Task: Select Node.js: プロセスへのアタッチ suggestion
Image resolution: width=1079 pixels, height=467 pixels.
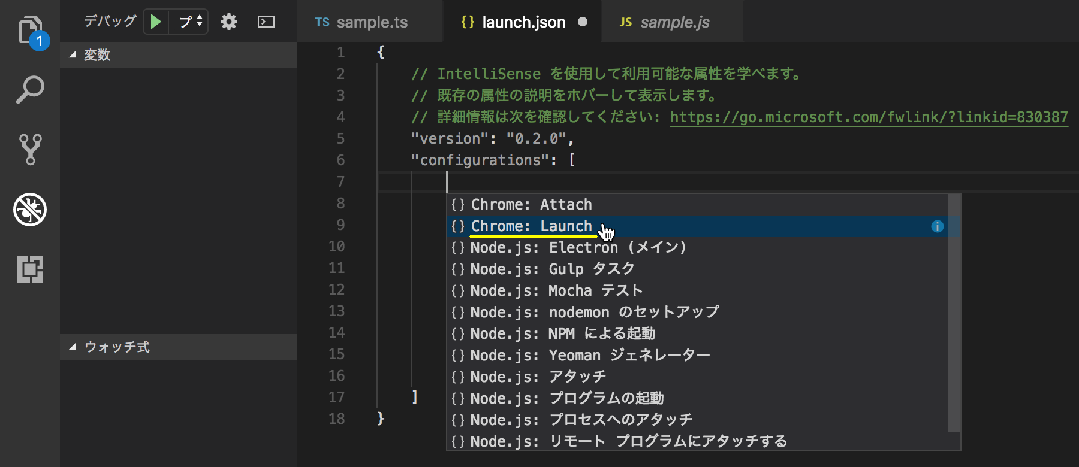Action: 698,420
